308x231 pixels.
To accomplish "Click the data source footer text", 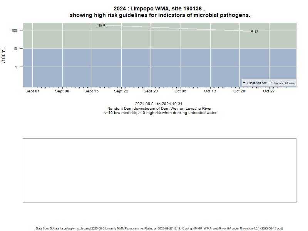I will click(x=160, y=228).
